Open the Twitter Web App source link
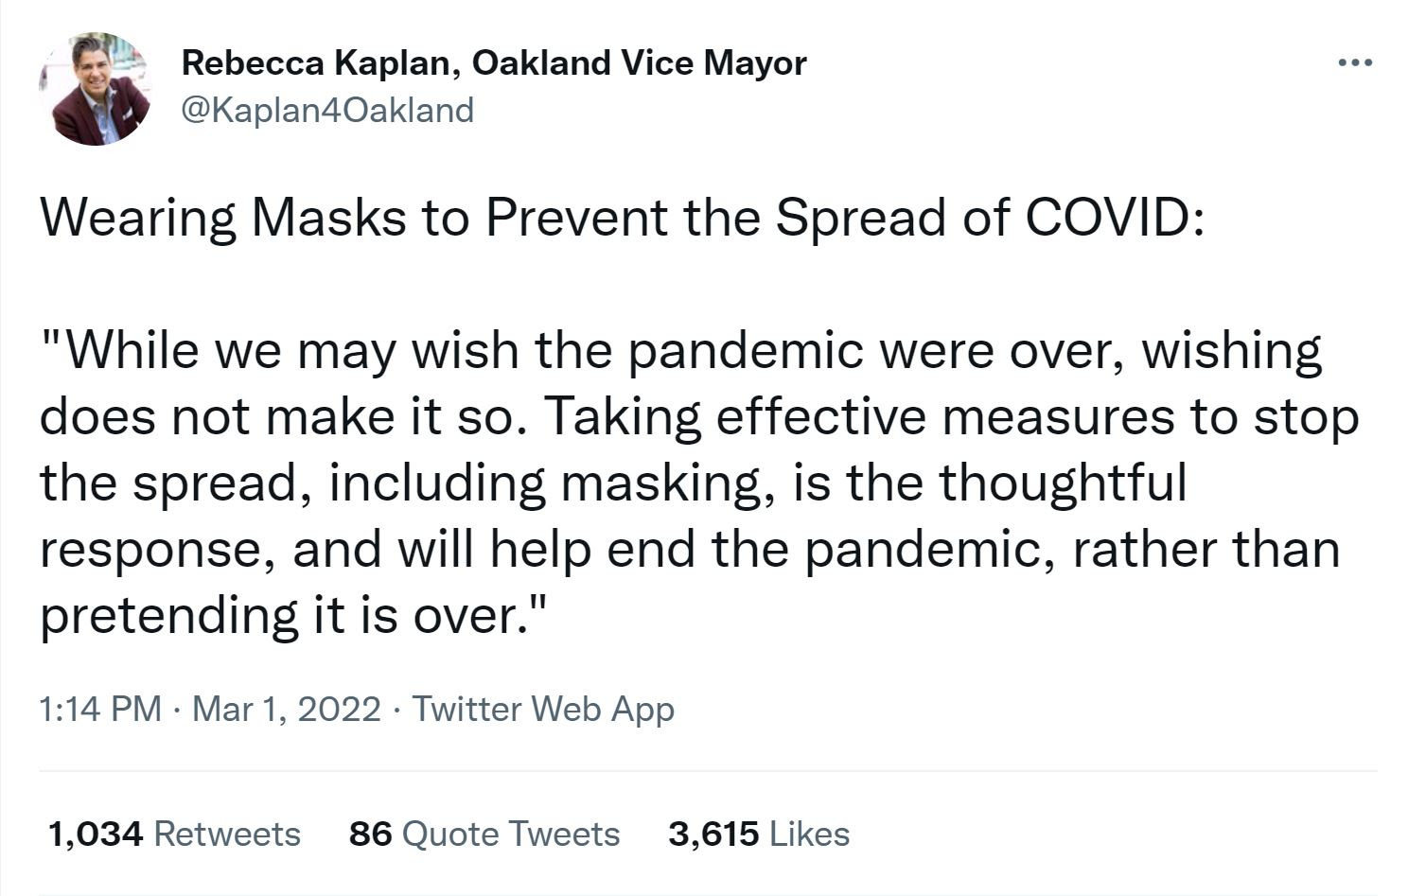 point(543,709)
